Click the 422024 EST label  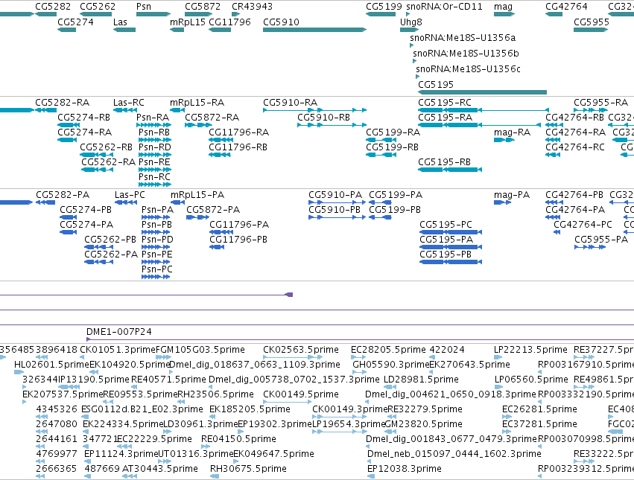tap(447, 350)
